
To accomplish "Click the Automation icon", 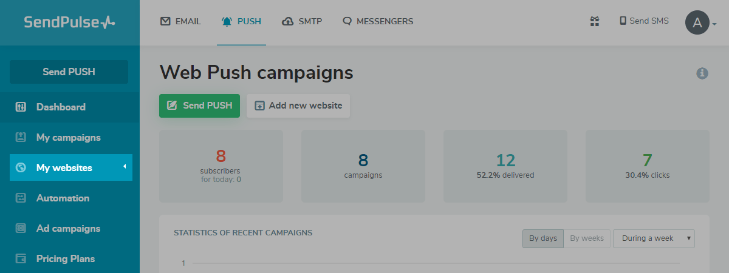I will (21, 198).
